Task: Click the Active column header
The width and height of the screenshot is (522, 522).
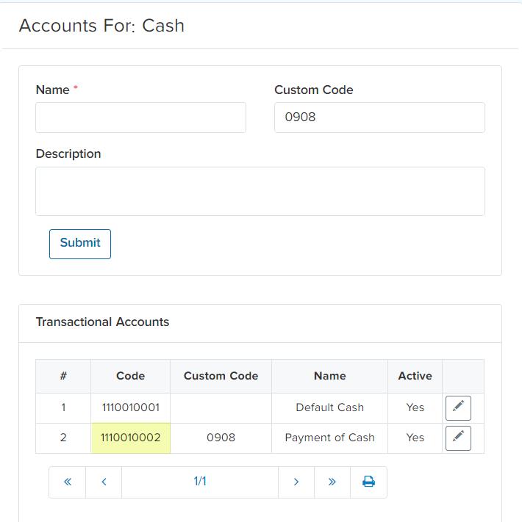Action: [415, 376]
